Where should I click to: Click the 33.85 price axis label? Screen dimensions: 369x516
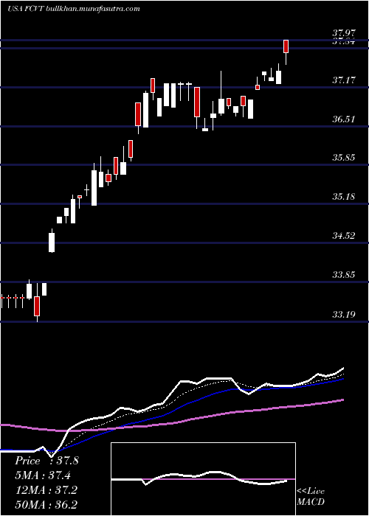tap(343, 274)
